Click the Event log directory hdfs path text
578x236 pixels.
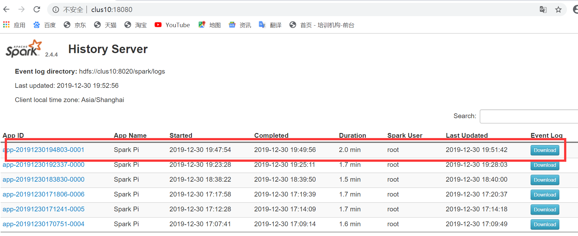click(122, 71)
